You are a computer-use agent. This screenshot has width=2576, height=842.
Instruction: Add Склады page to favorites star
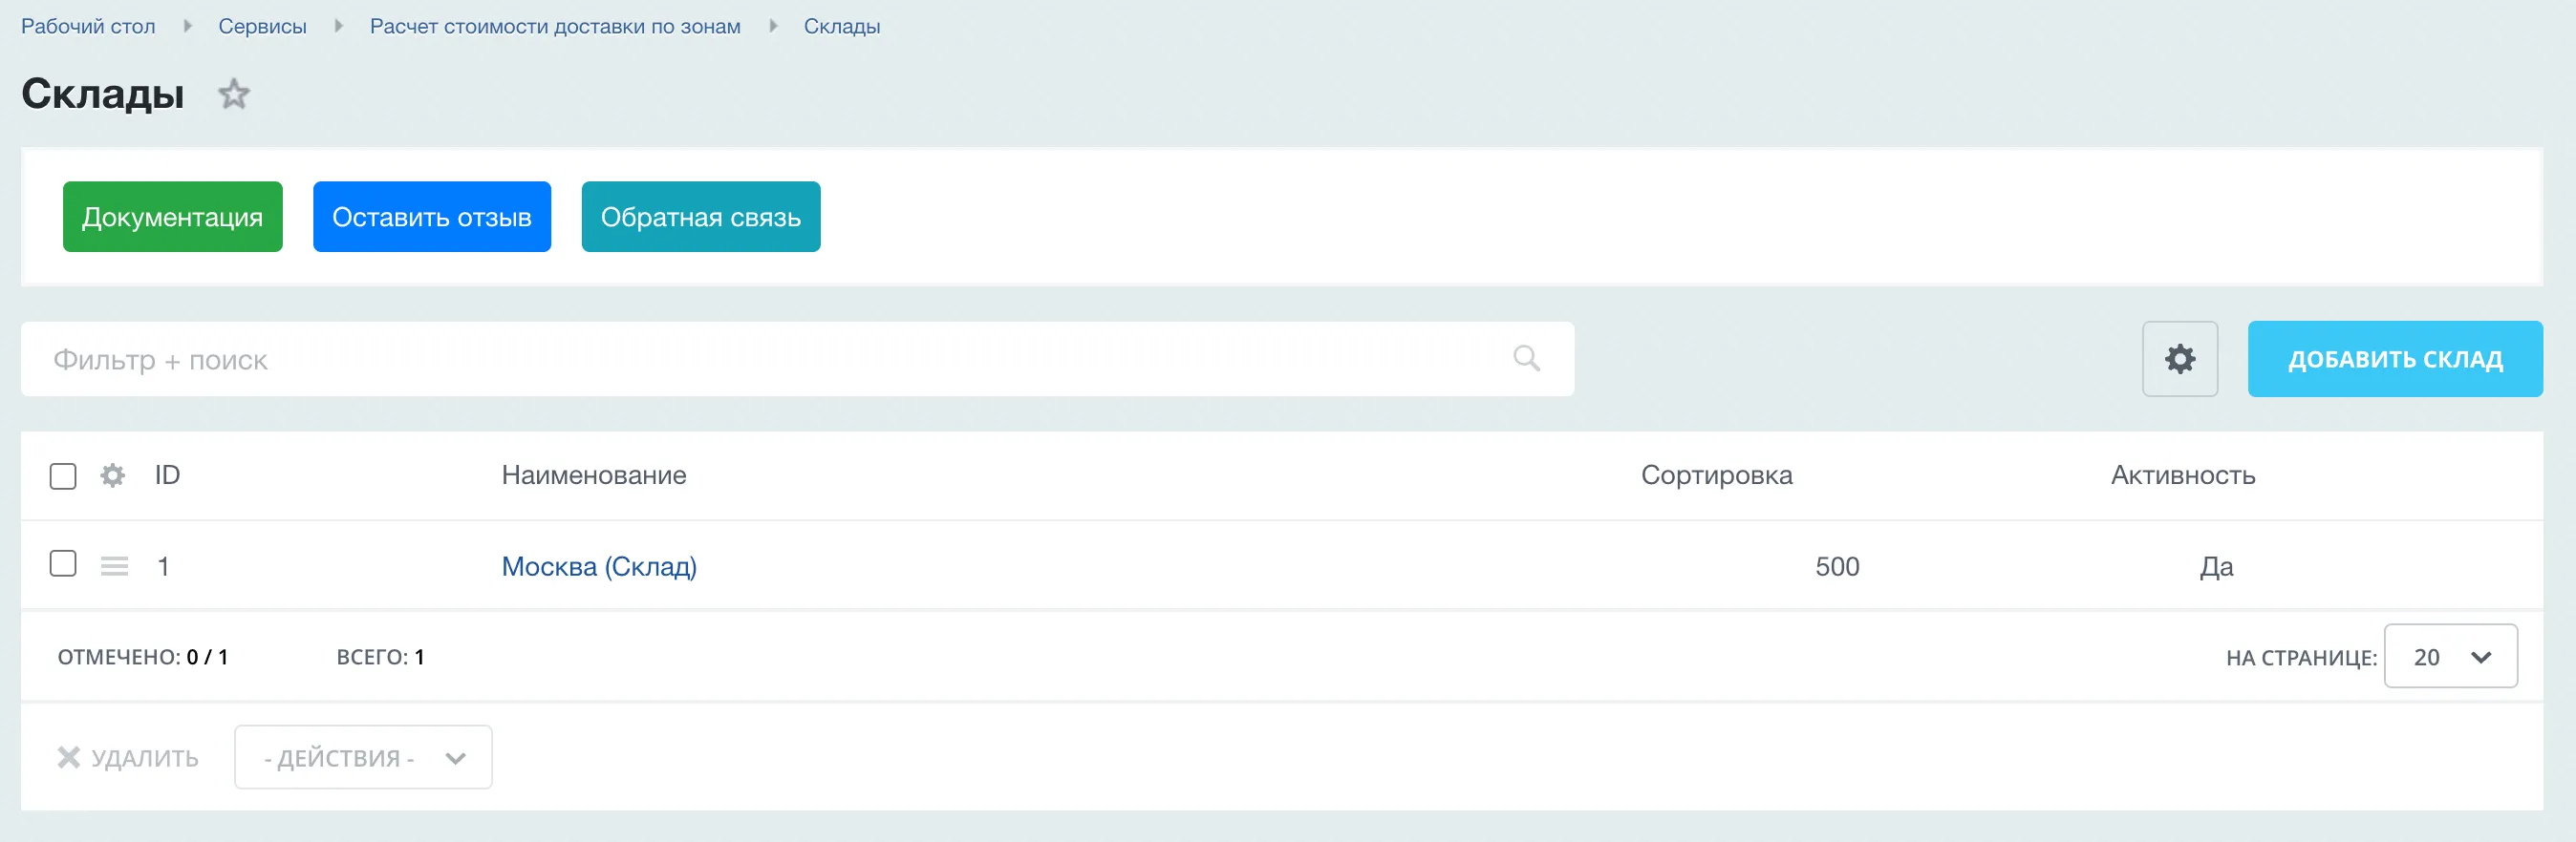(234, 94)
